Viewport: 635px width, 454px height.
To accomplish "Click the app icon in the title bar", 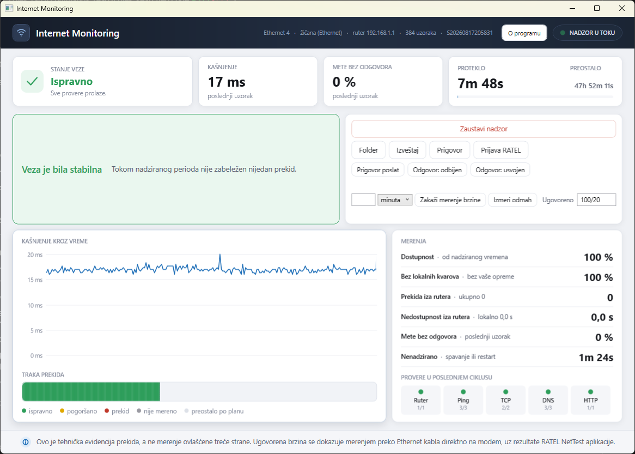I will coord(9,9).
